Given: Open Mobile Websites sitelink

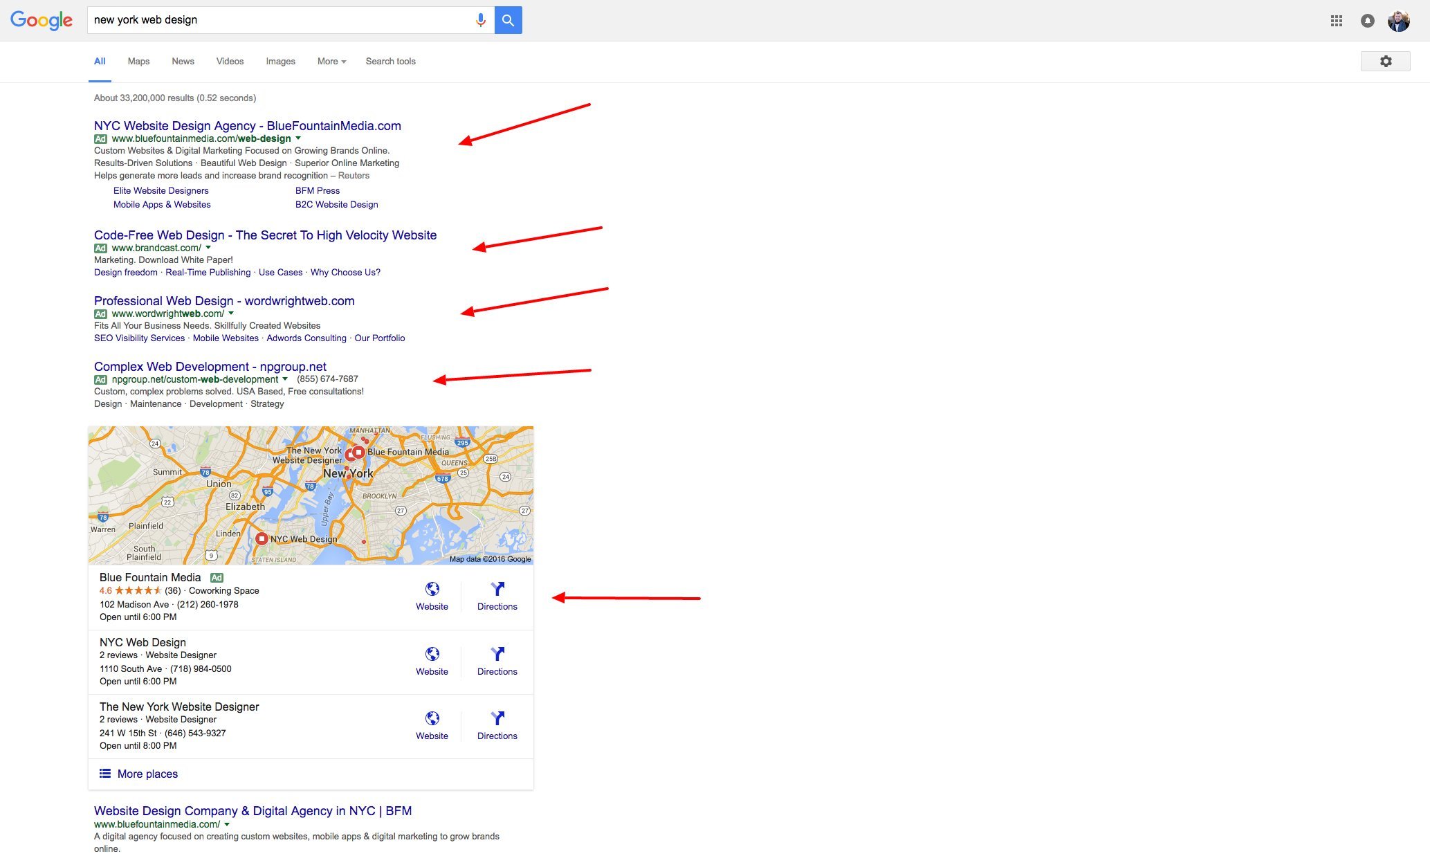Looking at the screenshot, I should tap(226, 338).
